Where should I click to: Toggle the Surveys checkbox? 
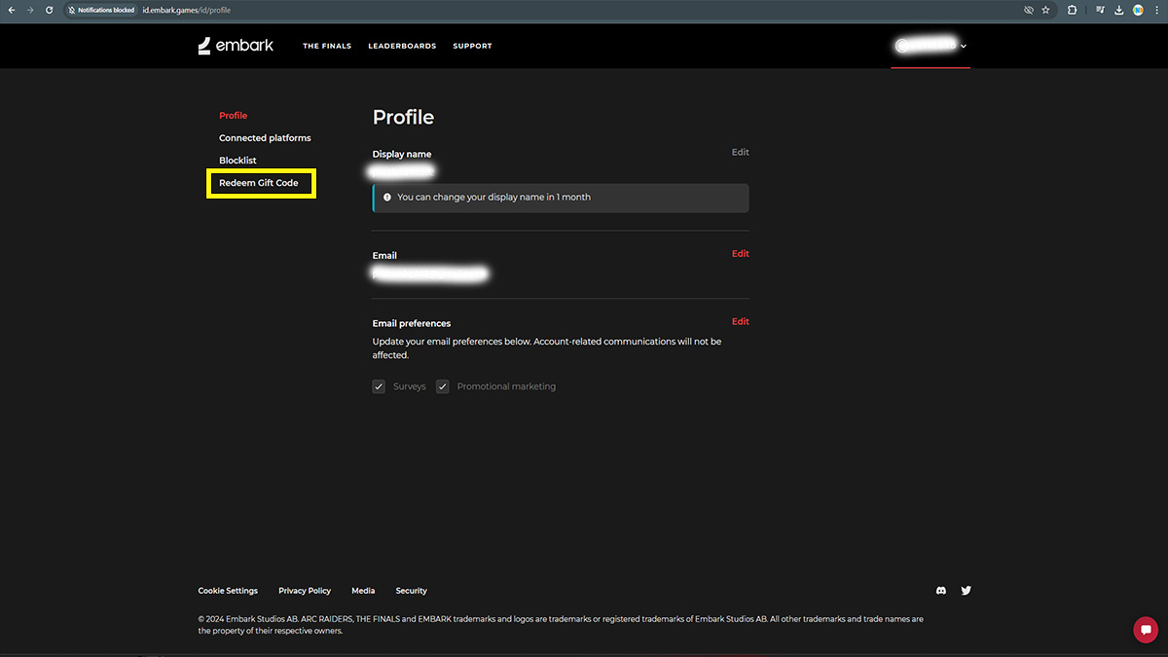pyautogui.click(x=379, y=386)
